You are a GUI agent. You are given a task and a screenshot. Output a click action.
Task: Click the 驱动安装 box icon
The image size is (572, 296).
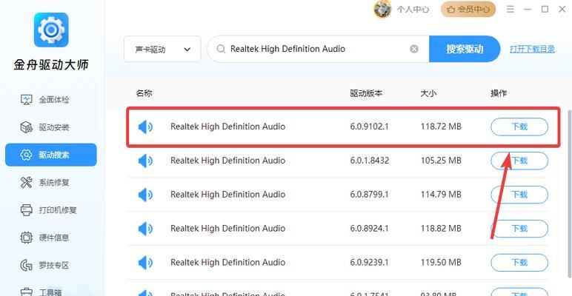coord(26,127)
